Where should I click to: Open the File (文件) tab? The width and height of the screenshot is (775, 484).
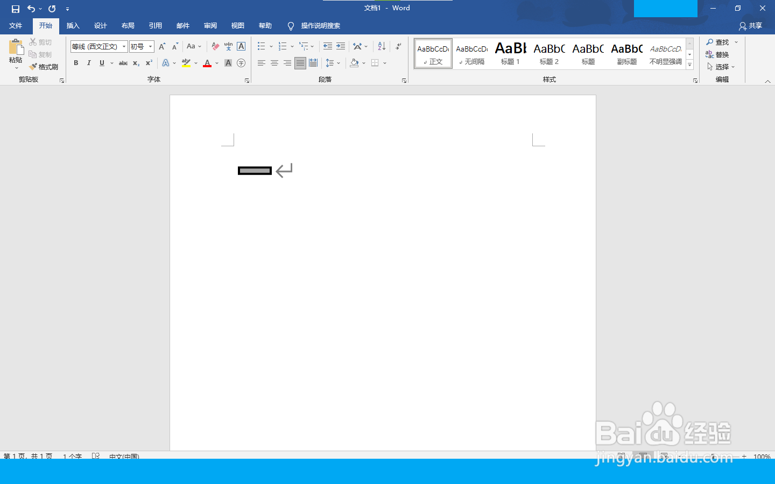(16, 26)
